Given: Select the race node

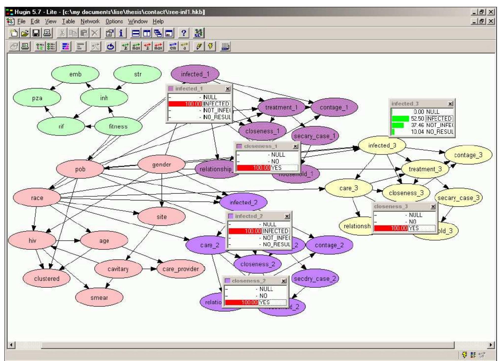Looking at the screenshot, I should (x=37, y=198).
